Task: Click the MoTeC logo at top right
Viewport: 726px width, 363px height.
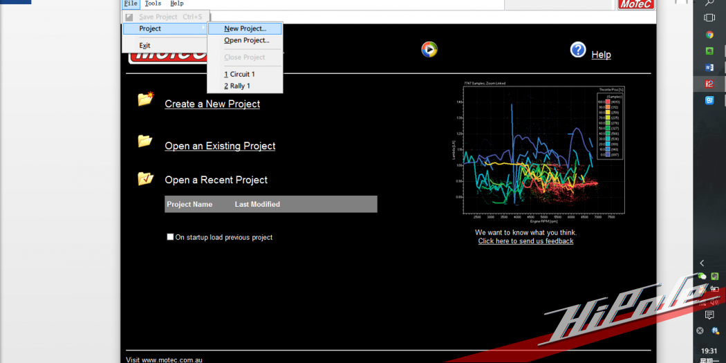Action: [x=636, y=5]
